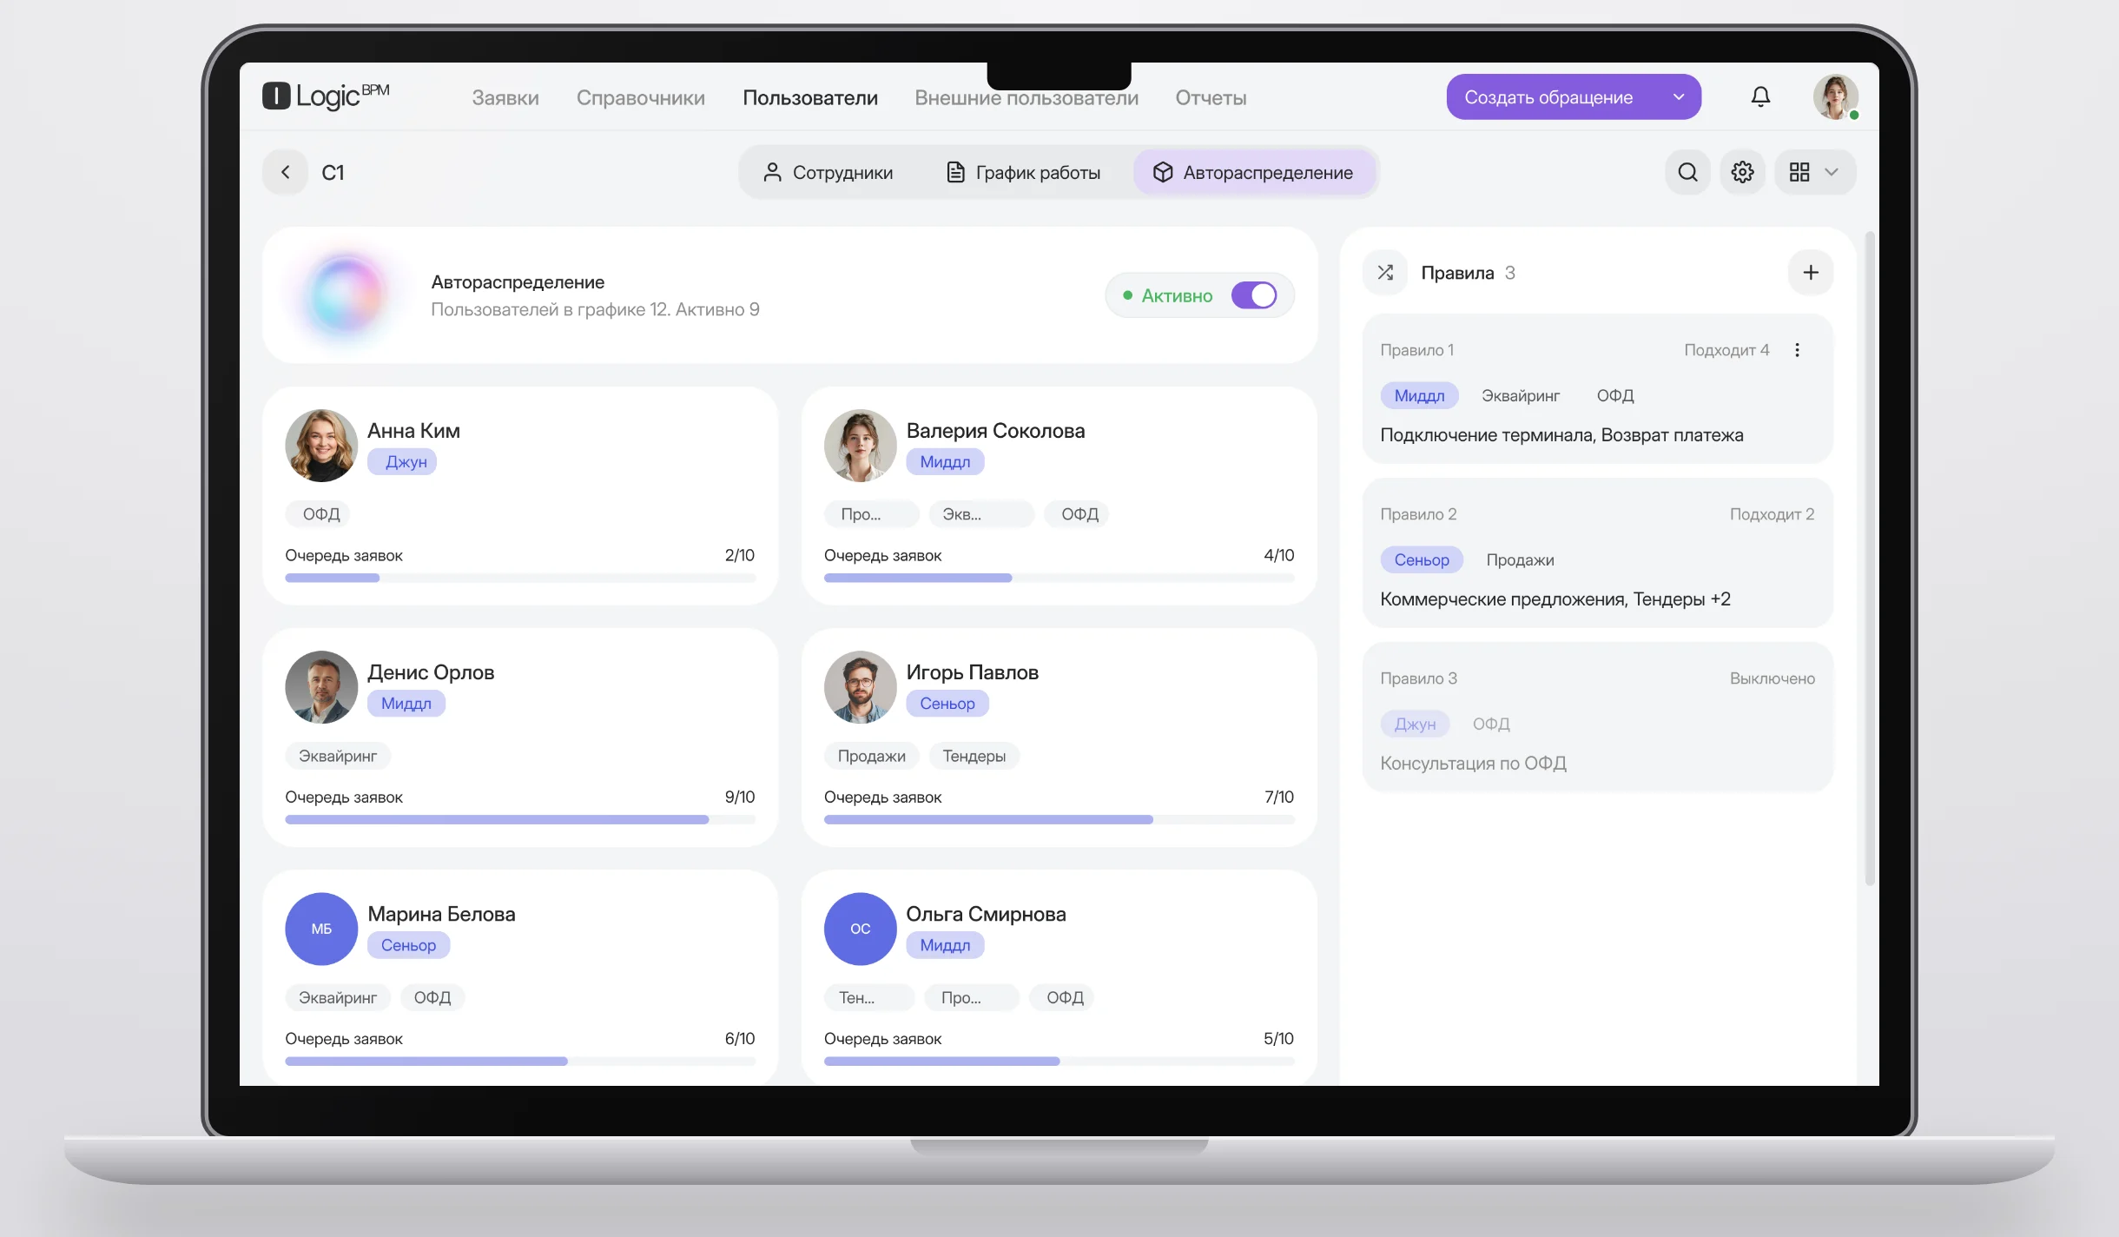Open the Отчеты menu
The image size is (2119, 1237).
tap(1211, 98)
